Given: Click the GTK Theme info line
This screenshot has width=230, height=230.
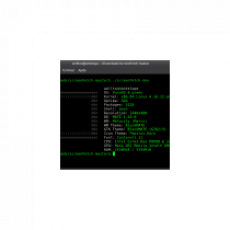Looking at the screenshot, I should point(135,129).
